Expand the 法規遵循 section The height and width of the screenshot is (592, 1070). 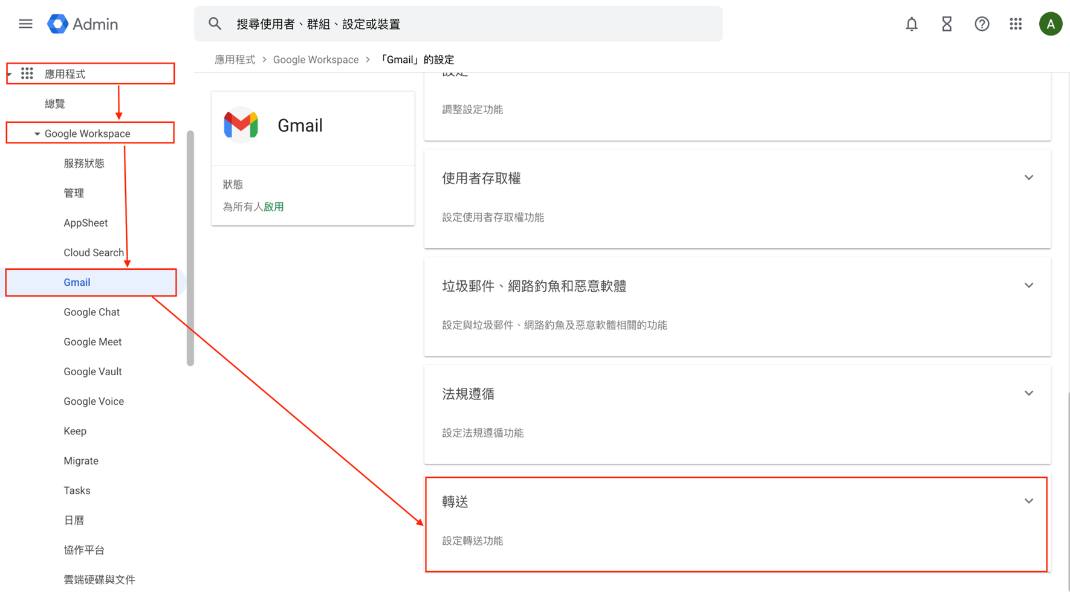1028,394
